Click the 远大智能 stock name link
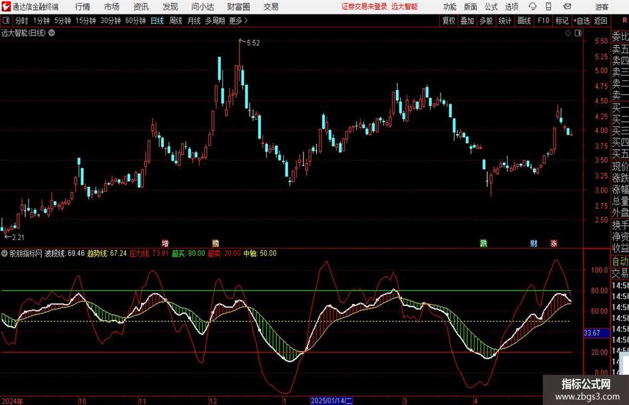629x405 pixels. click(405, 7)
